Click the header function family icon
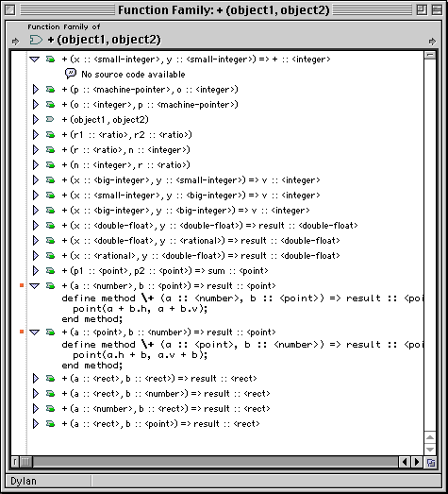 pos(36,40)
